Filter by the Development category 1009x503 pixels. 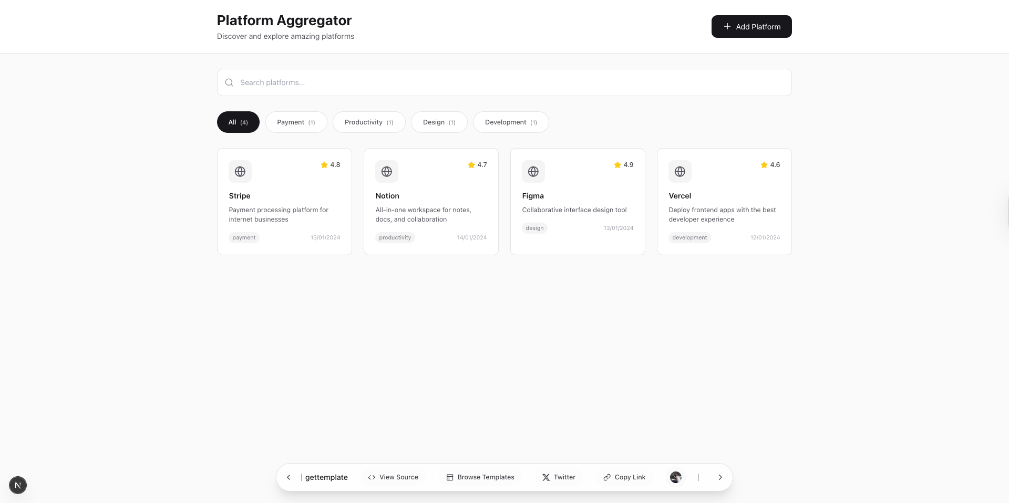[511, 122]
